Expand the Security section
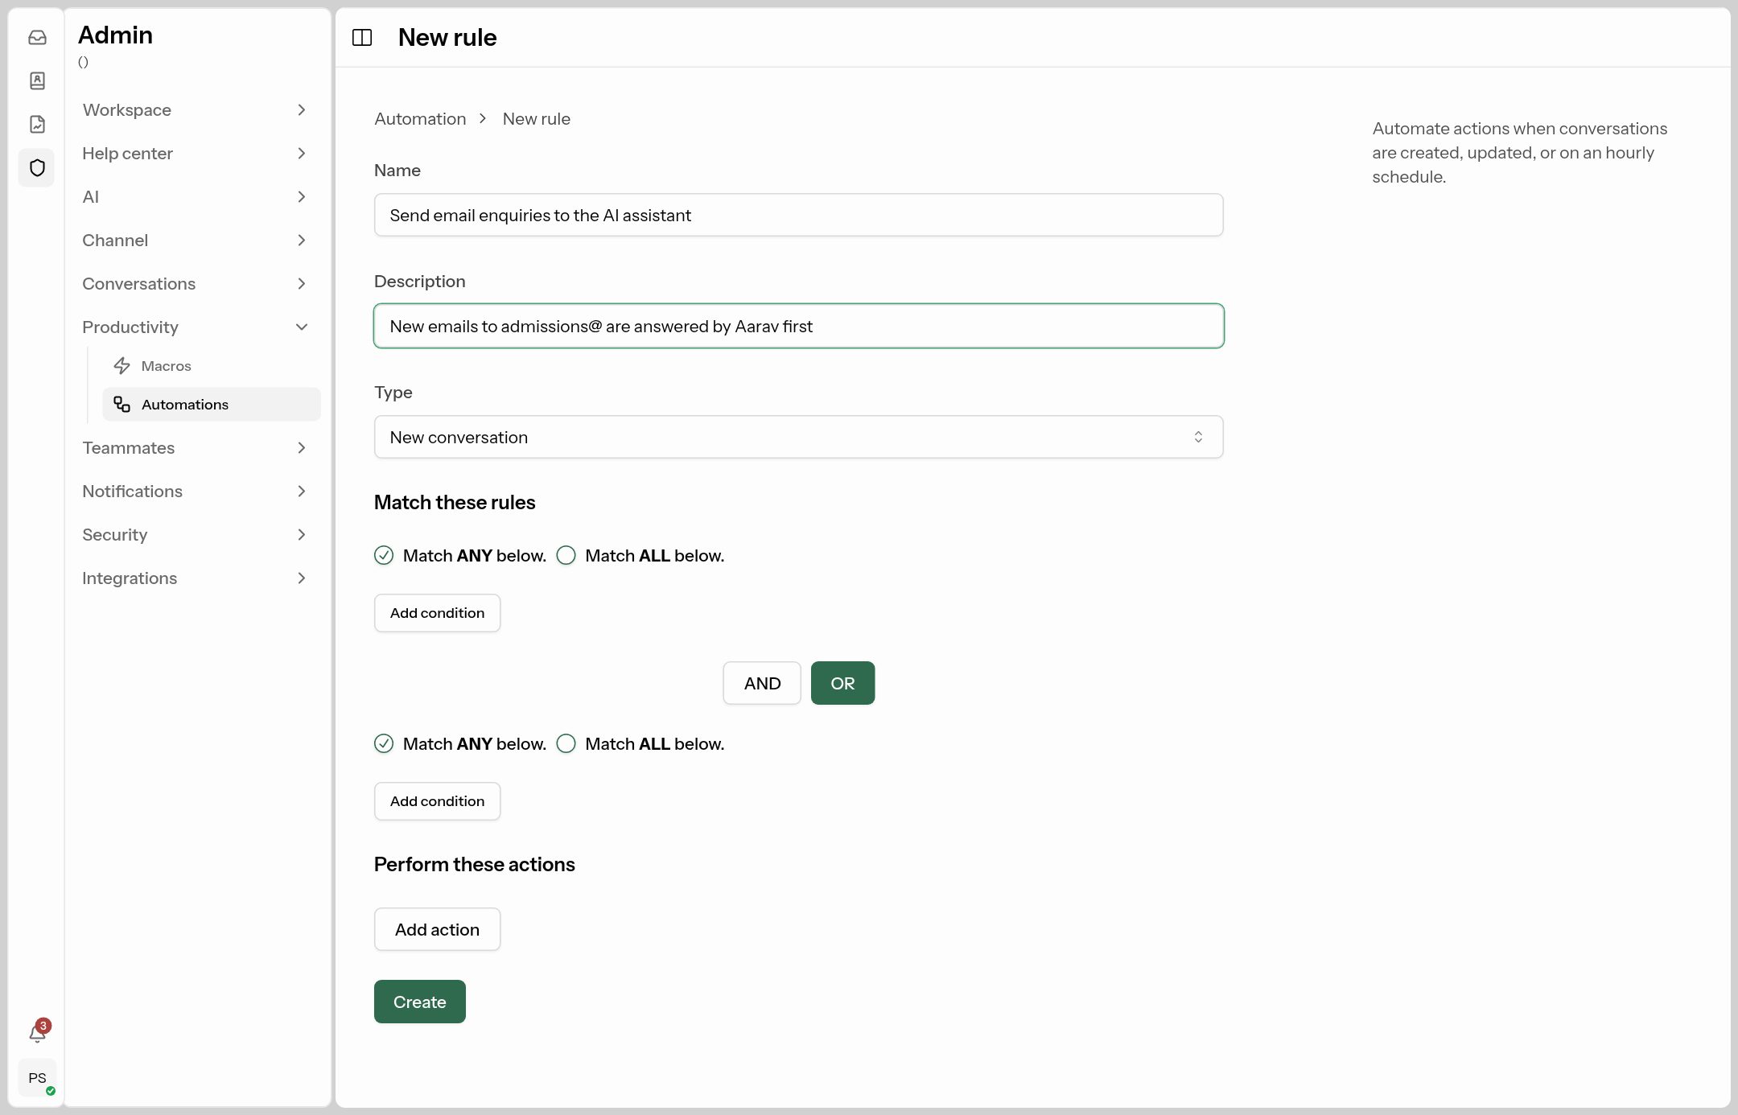 [x=196, y=535]
